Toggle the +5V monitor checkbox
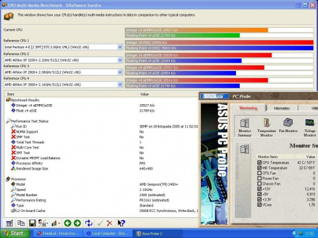The image size is (318, 238). pos(259,194)
